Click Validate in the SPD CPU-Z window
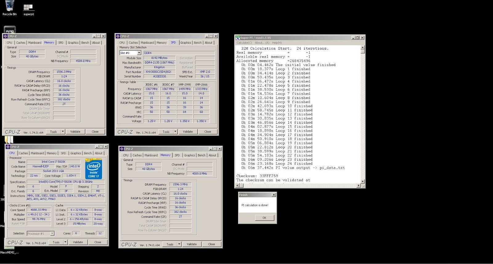This screenshot has width=493, height=264. point(188,132)
